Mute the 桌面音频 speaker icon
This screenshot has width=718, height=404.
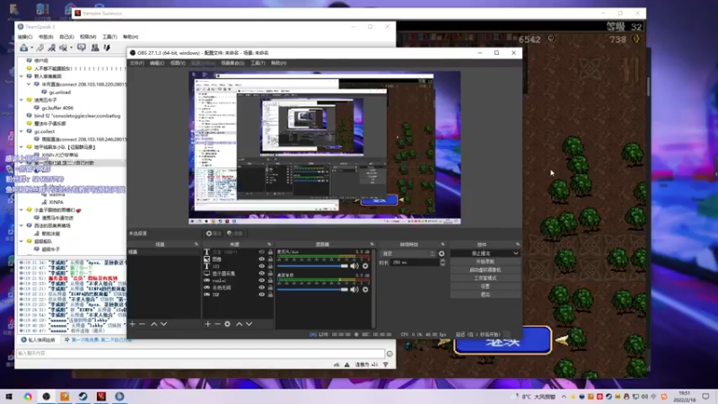(x=355, y=289)
